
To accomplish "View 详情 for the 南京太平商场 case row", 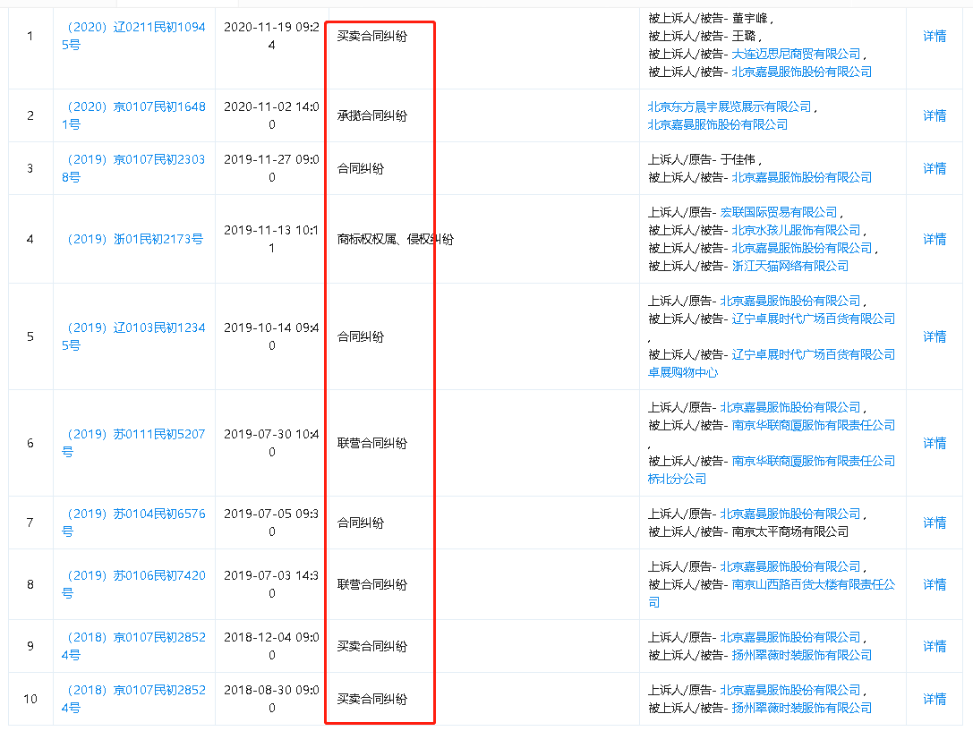I will (935, 522).
